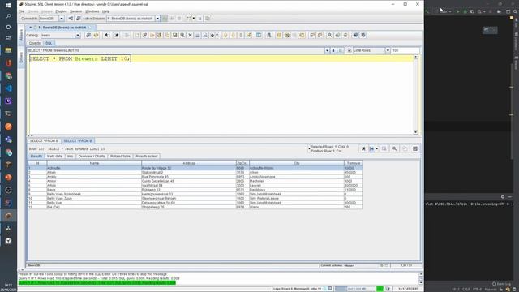
Task: Select the Mechelen city cell
Action: pyautogui.click(x=297, y=181)
